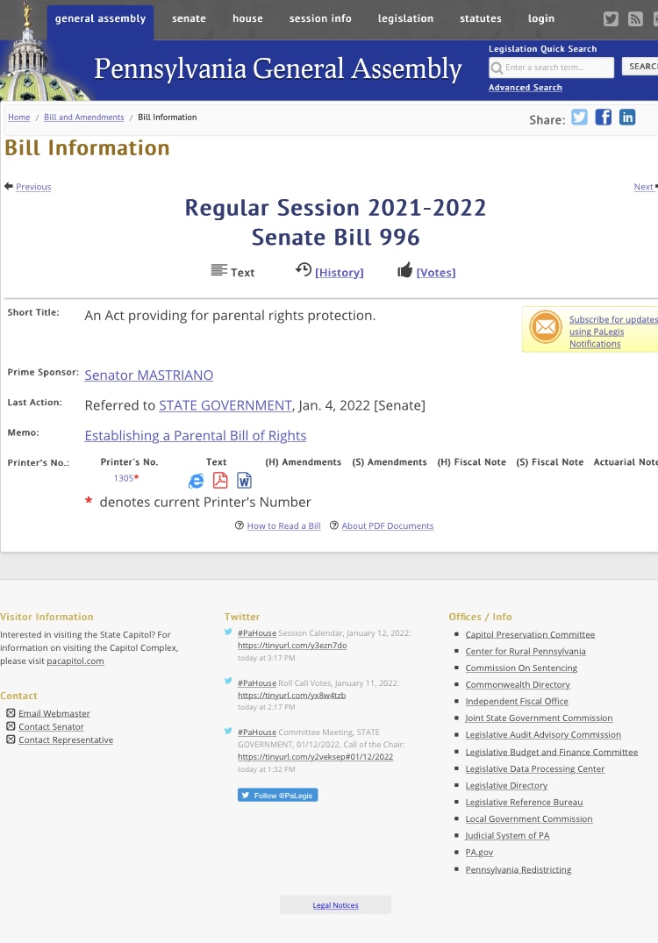Open STATE GOVERNMENT committee link
Viewport: 658px width, 943px height.
(x=225, y=405)
